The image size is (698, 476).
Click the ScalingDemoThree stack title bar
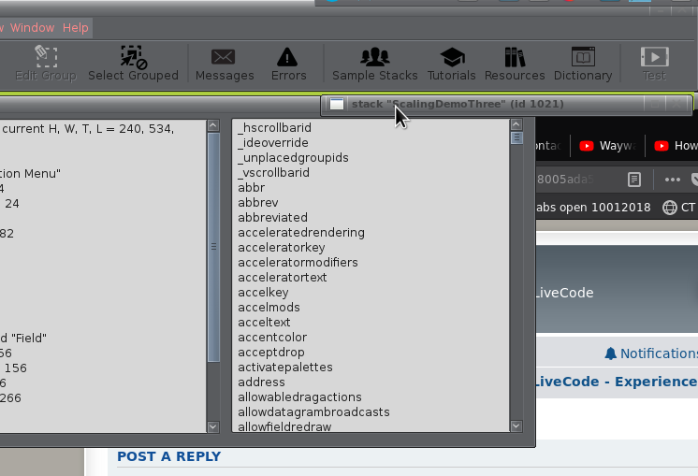(x=506, y=104)
